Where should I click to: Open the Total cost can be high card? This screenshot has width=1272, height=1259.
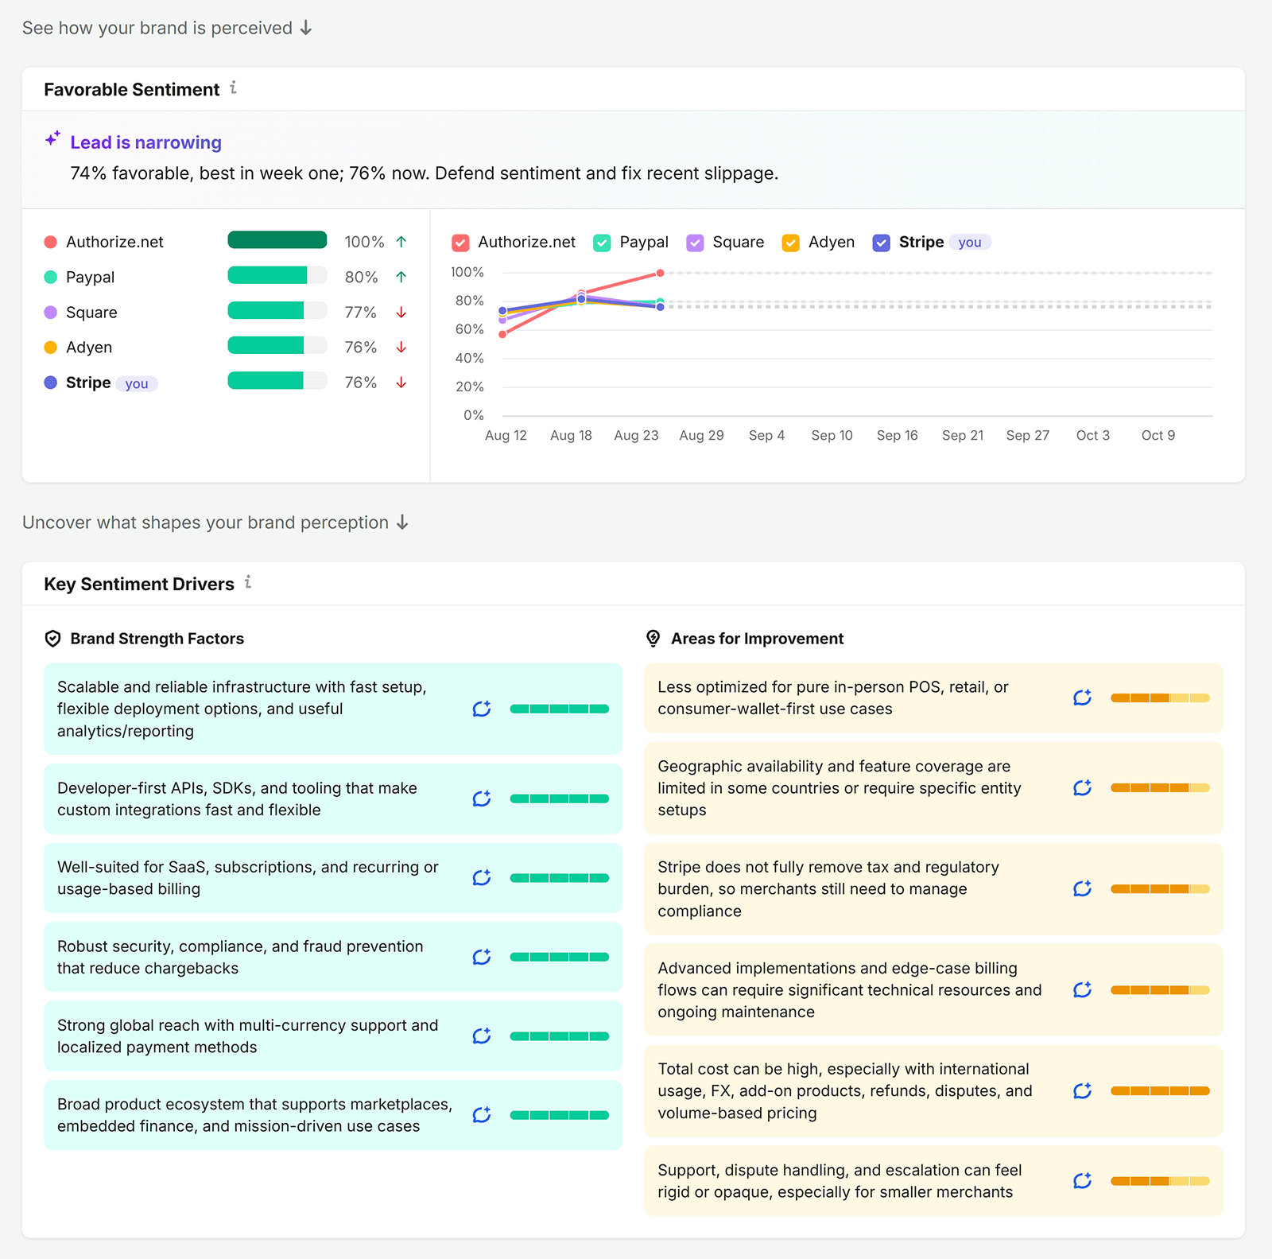(x=933, y=1090)
